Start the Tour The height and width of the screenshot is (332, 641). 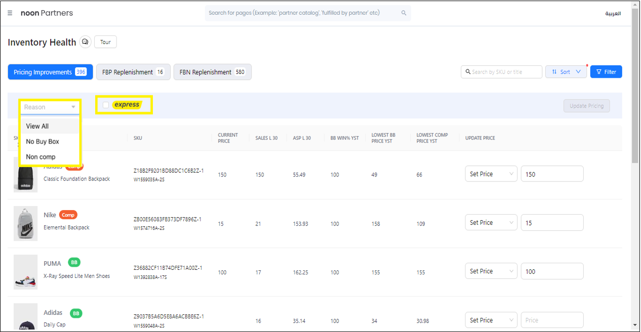point(105,42)
